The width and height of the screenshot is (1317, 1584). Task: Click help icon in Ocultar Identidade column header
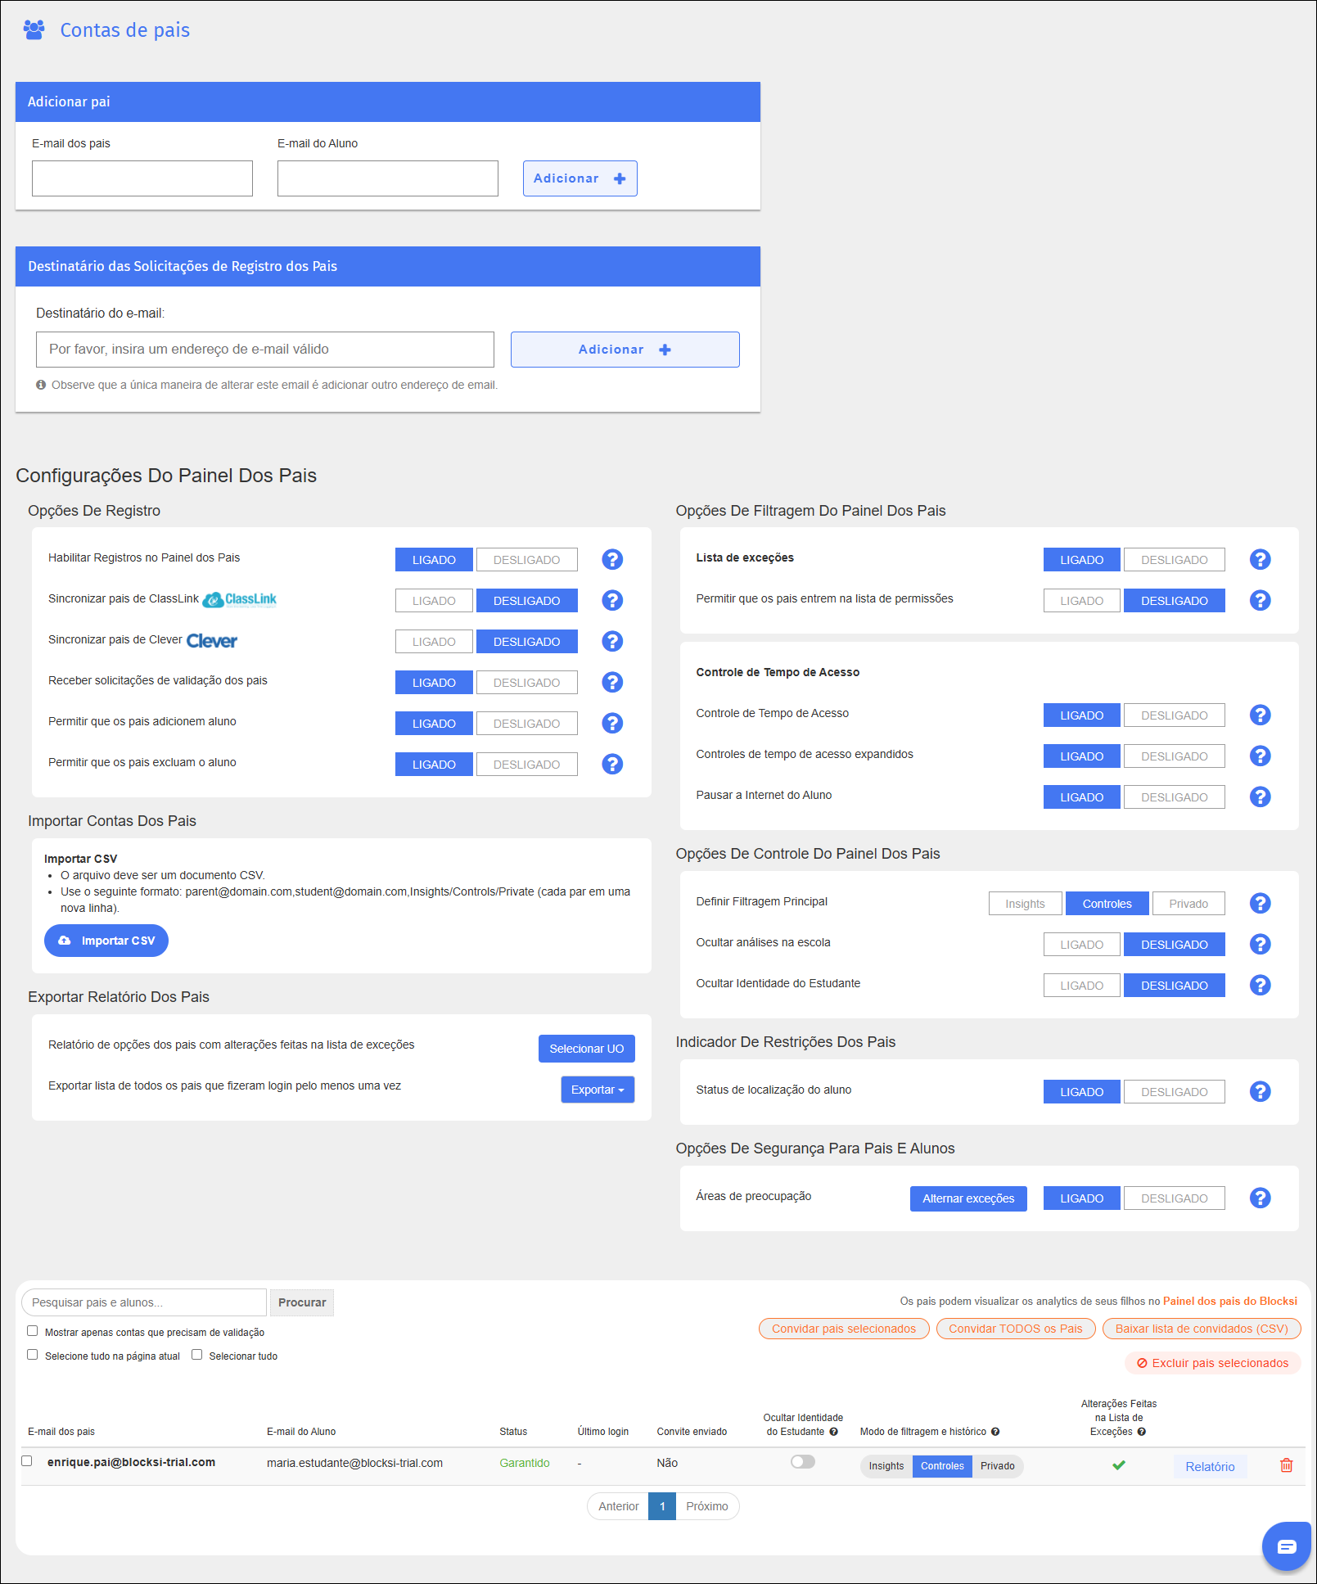[833, 1432]
